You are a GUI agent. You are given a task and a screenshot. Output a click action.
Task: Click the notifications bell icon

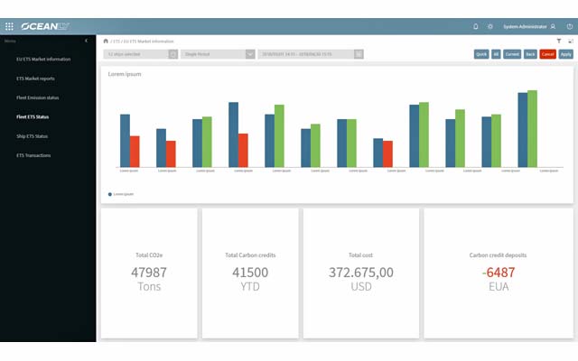pyautogui.click(x=476, y=26)
